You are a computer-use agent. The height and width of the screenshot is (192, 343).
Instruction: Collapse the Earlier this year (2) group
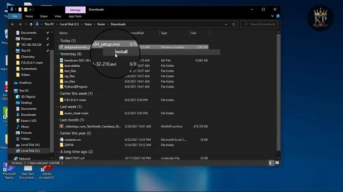click(58, 133)
